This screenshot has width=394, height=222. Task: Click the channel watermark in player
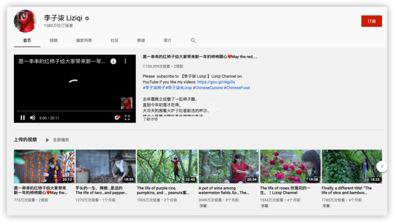point(126,103)
